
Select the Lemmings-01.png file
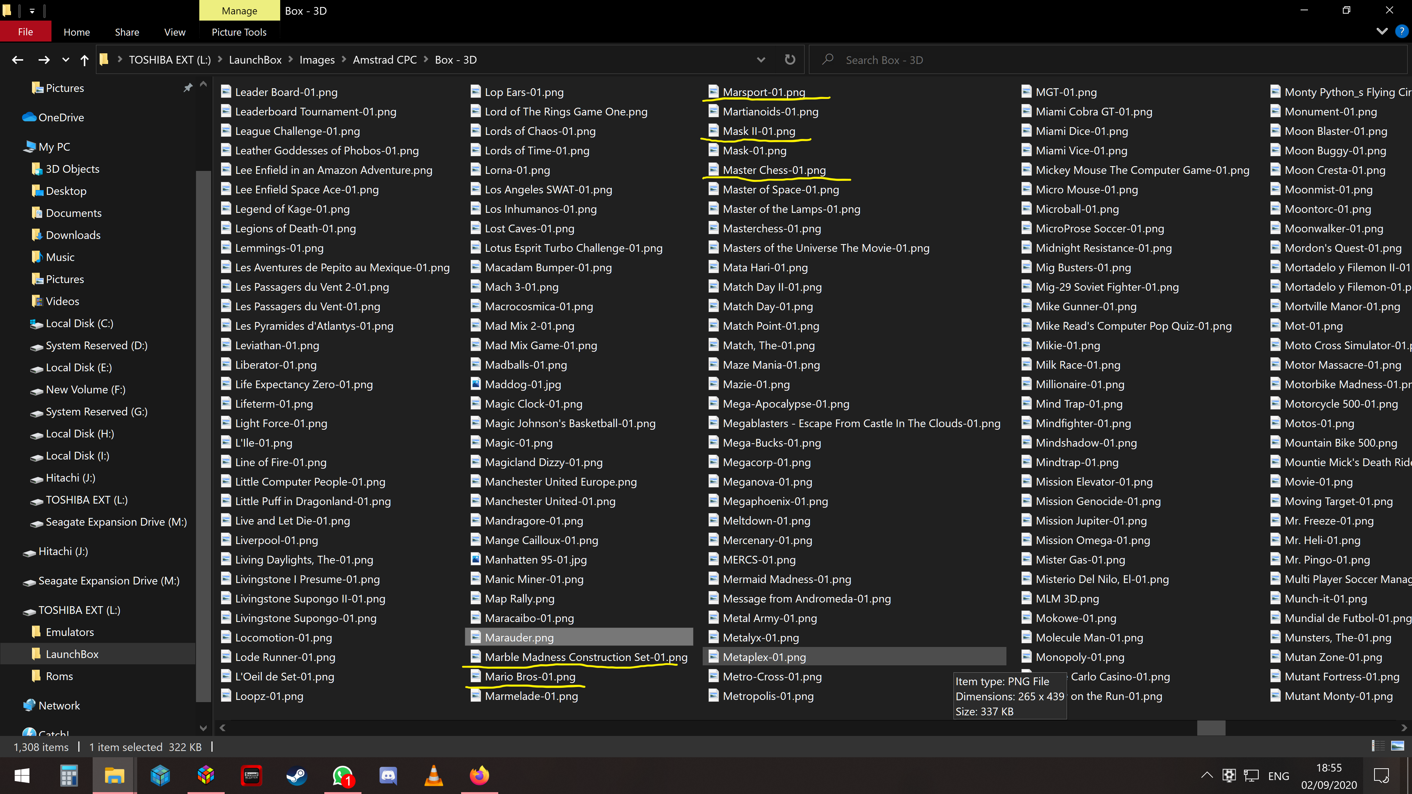(272, 248)
